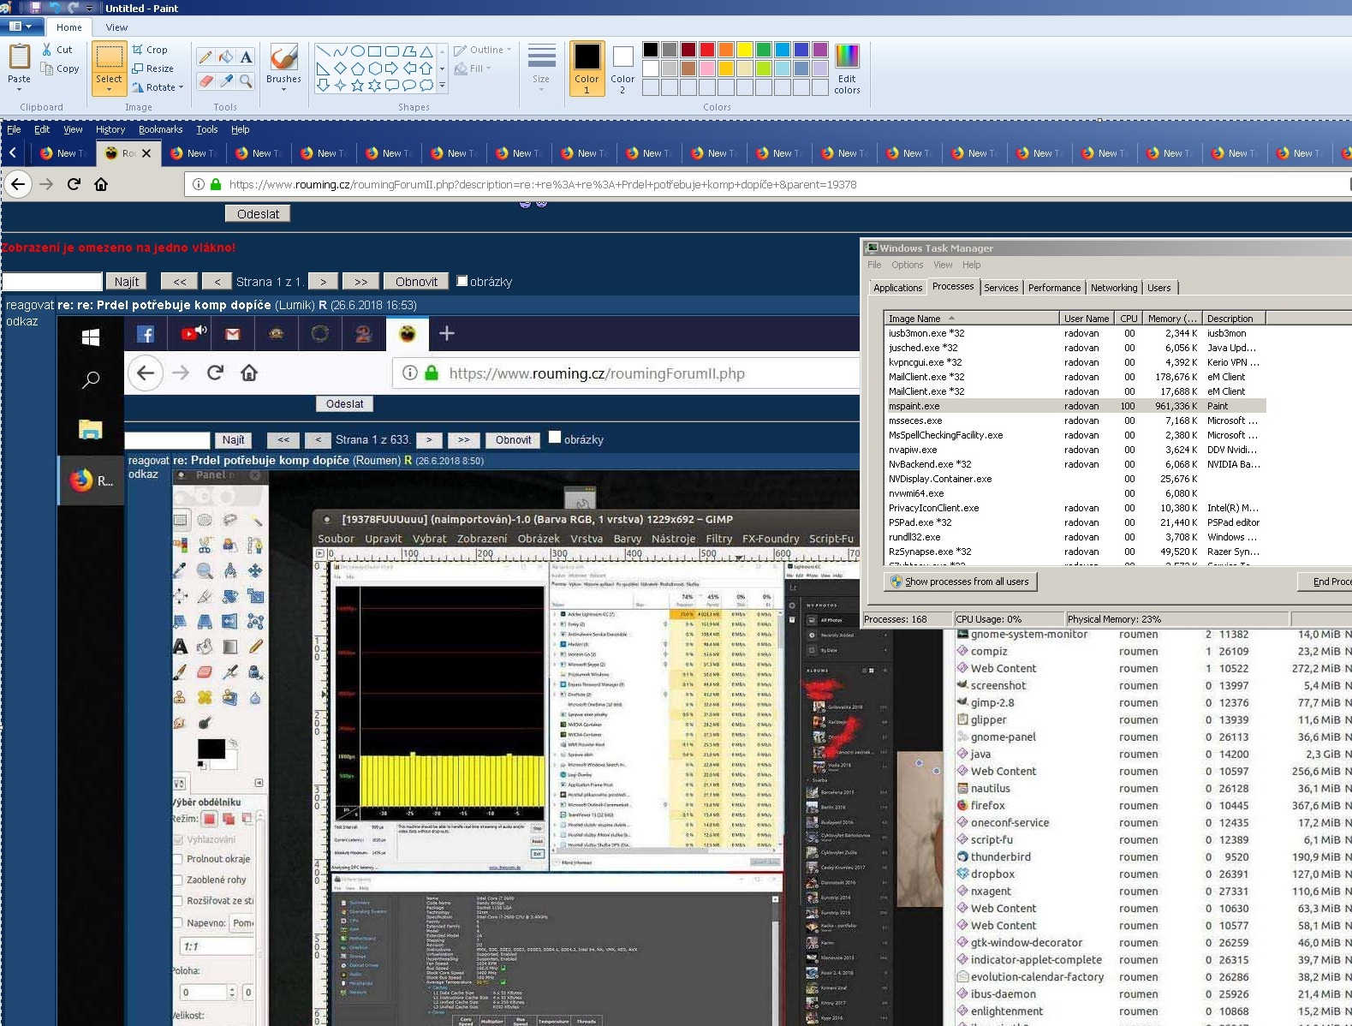Viewport: 1352px width, 1026px height.
Task: Expand the Select options dropdown arrow
Action: tap(109, 89)
